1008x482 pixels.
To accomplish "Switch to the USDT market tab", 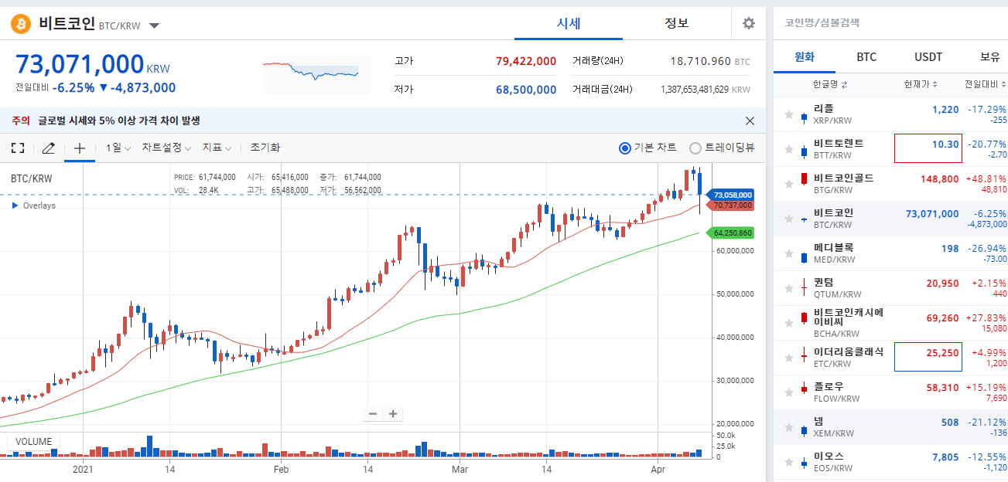I will pyautogui.click(x=928, y=57).
